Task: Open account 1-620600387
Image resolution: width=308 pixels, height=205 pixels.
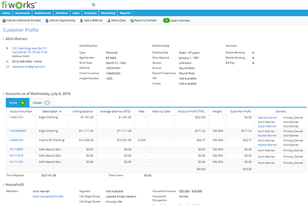Action: coord(18,131)
